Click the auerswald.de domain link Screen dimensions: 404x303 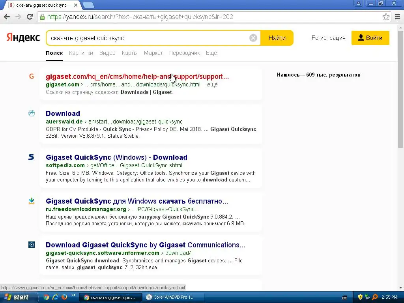[x=64, y=122]
